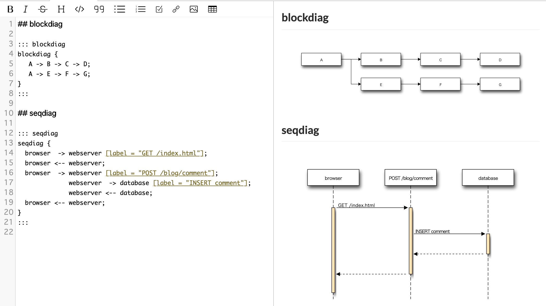Insert bulleted list icon
Image resolution: width=546 pixels, height=306 pixels.
119,9
